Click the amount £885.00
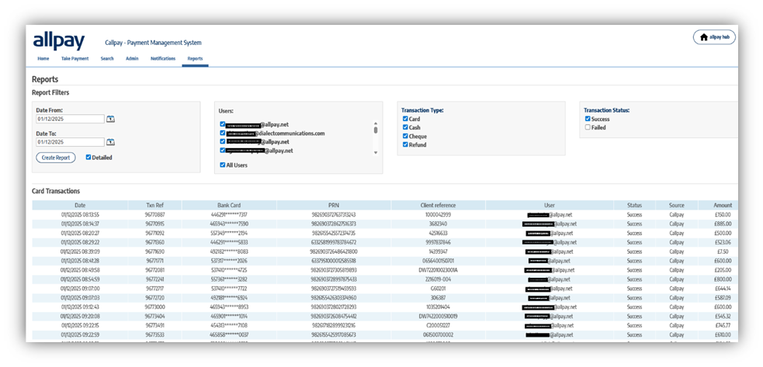Image resolution: width=763 pixels, height=367 pixels. (x=723, y=224)
